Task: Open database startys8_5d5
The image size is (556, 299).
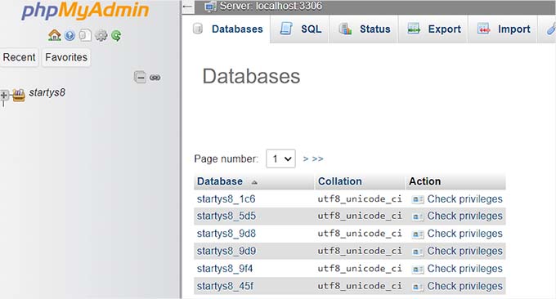Action: [x=226, y=216]
